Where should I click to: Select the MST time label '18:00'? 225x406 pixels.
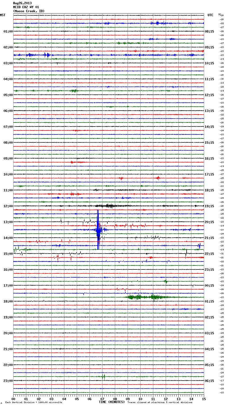(x=8, y=301)
